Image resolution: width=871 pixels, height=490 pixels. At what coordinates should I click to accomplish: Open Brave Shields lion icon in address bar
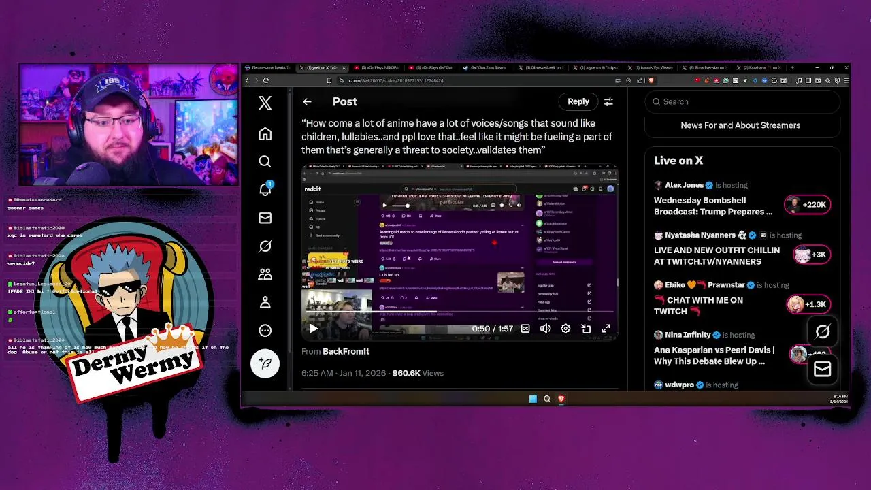[651, 80]
